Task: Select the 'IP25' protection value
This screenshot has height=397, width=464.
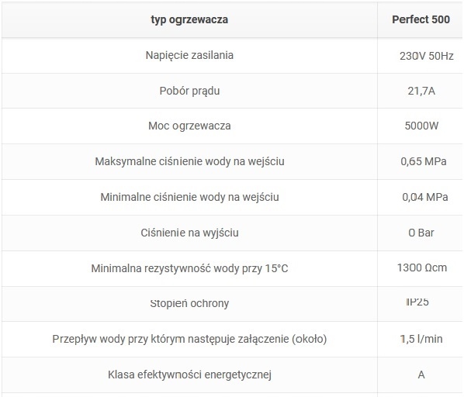Action: coord(417,302)
